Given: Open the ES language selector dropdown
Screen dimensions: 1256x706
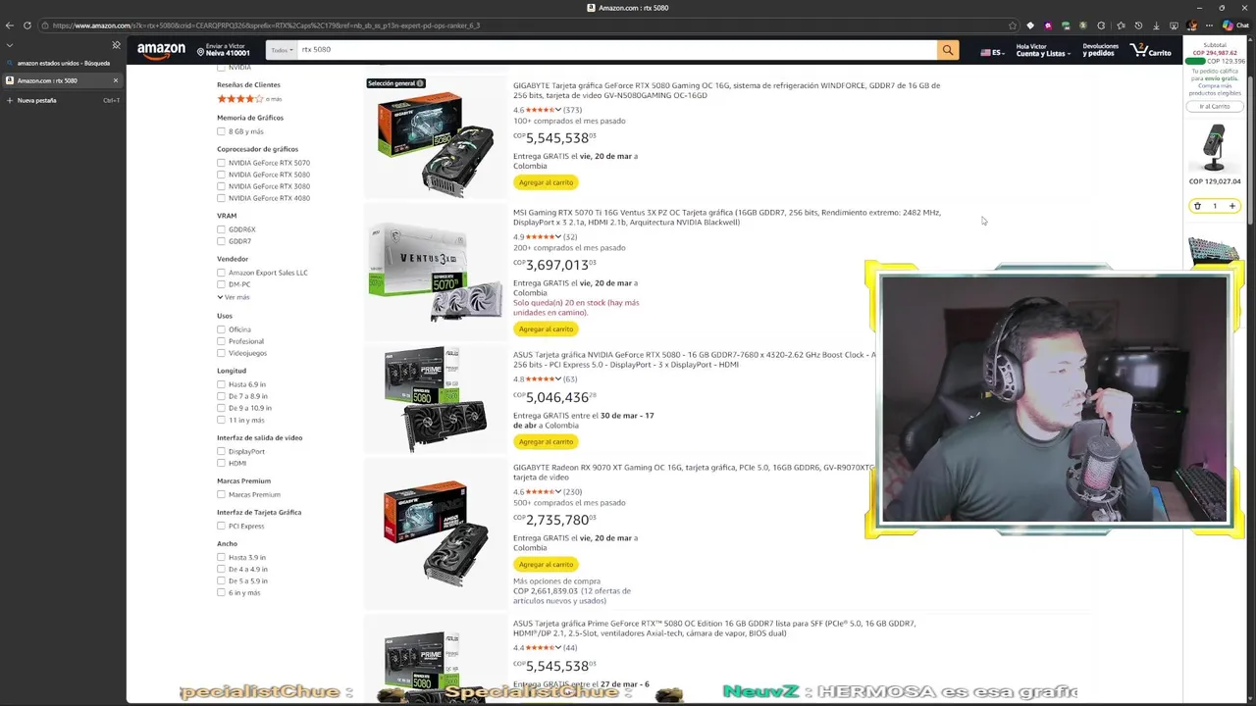Looking at the screenshot, I should pyautogui.click(x=992, y=52).
